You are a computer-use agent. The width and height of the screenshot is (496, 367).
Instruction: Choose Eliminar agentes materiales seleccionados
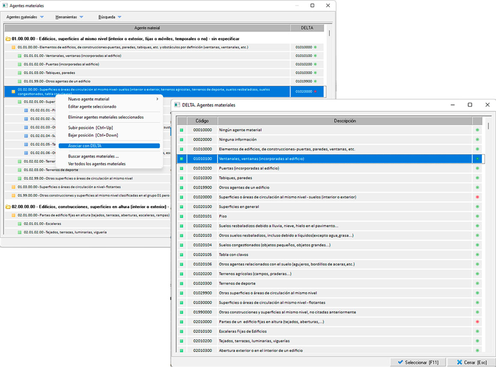(106, 117)
